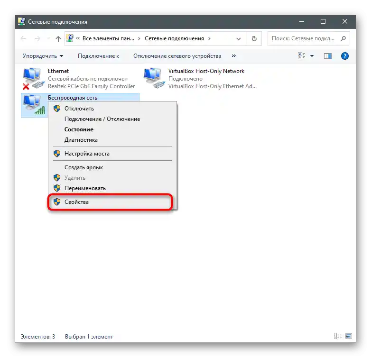Viewport: 371px width, 358px height.
Task: Click 'Ethernet' connection name
Action: click(x=58, y=71)
